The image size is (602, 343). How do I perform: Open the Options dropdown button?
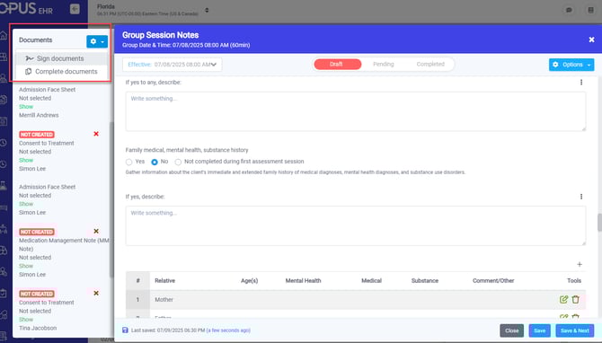coord(571,65)
